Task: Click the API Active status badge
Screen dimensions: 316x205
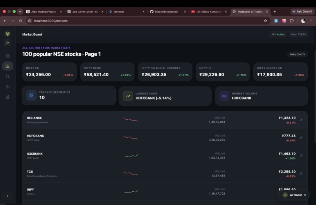Action: tap(278, 34)
